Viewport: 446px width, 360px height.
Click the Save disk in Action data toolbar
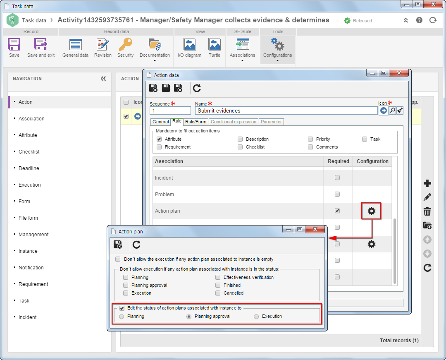coord(166,88)
